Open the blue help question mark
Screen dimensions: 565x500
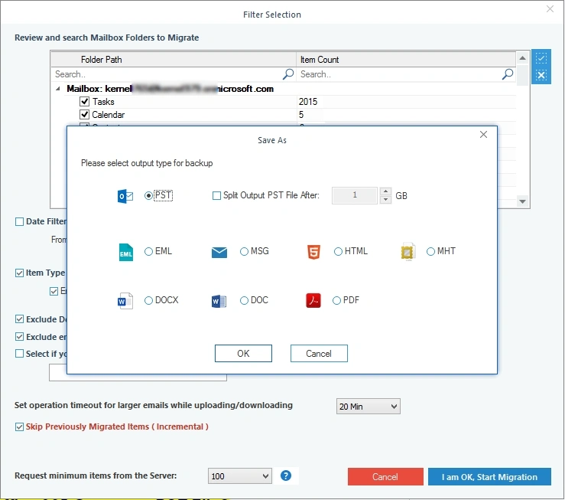coord(286,475)
